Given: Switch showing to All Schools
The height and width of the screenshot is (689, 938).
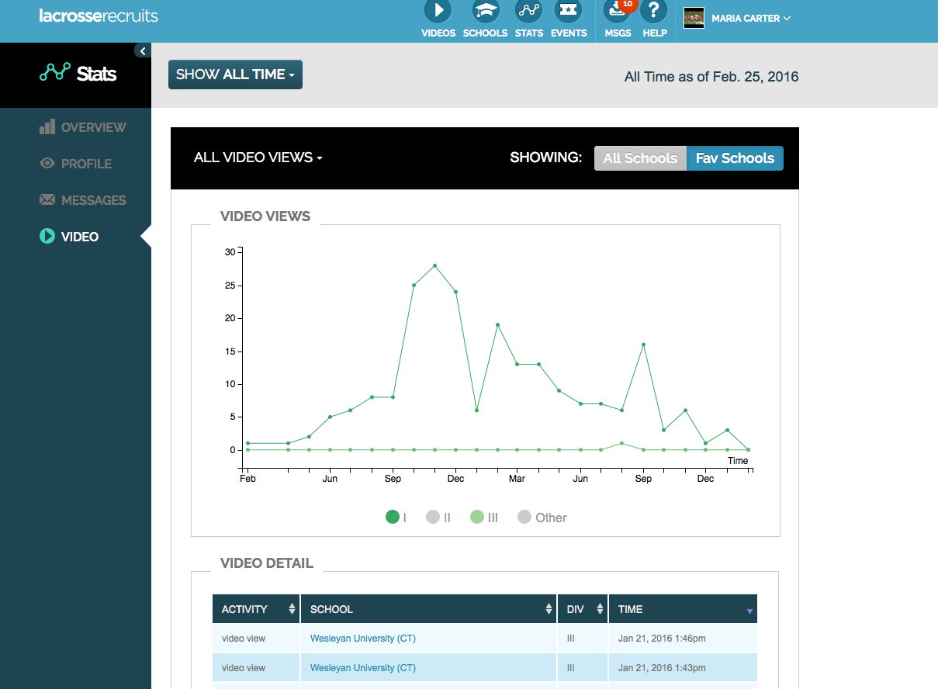Looking at the screenshot, I should (x=640, y=158).
